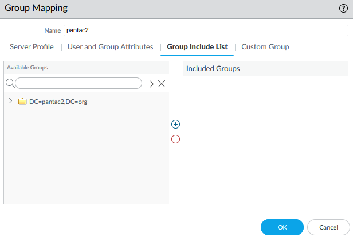Select the Group Include List tab
This screenshot has height=241, width=353.
[x=197, y=46]
